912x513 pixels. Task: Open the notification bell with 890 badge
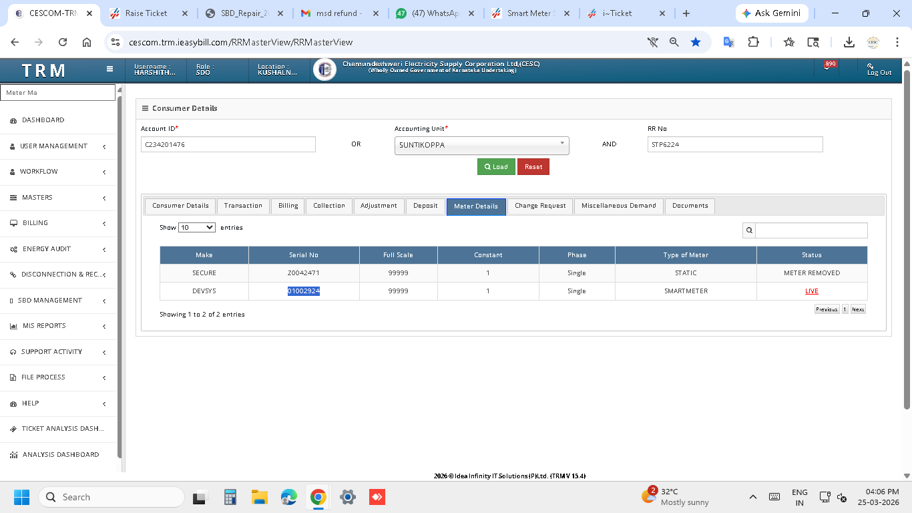point(827,67)
